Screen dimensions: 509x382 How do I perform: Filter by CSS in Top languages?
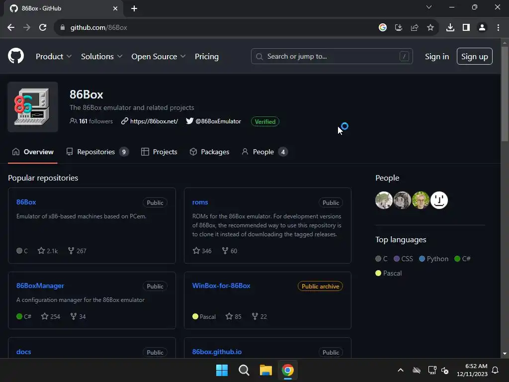[403, 259]
